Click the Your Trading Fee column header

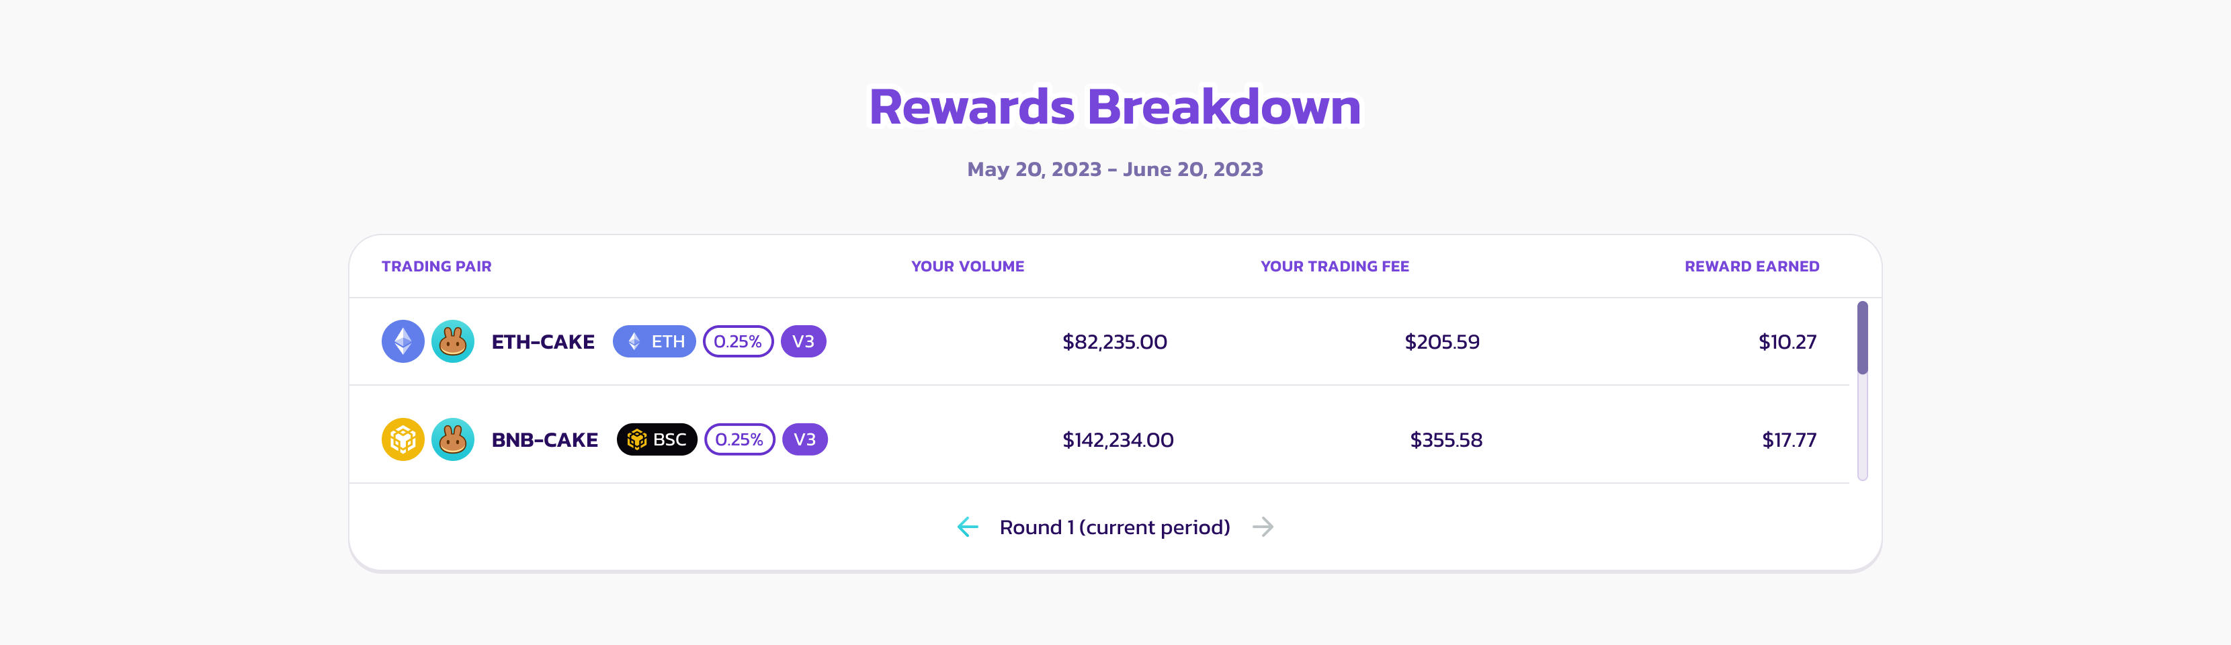1335,267
